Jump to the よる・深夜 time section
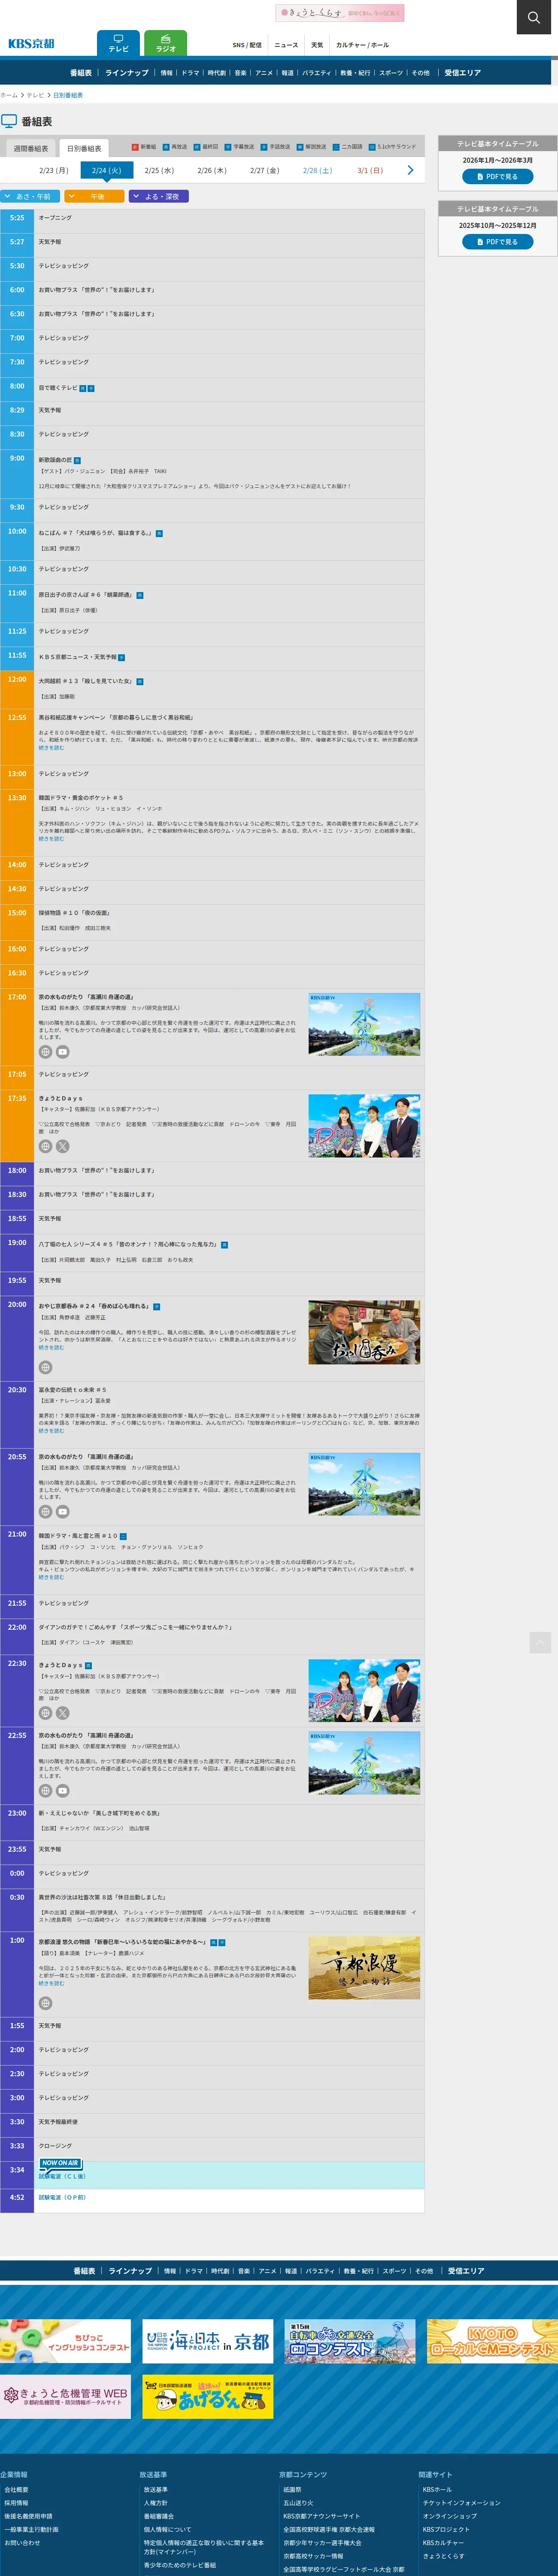The width and height of the screenshot is (558, 2576). (x=159, y=197)
